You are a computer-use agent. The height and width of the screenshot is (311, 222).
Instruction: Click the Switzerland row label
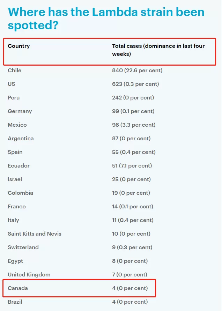[23, 247]
